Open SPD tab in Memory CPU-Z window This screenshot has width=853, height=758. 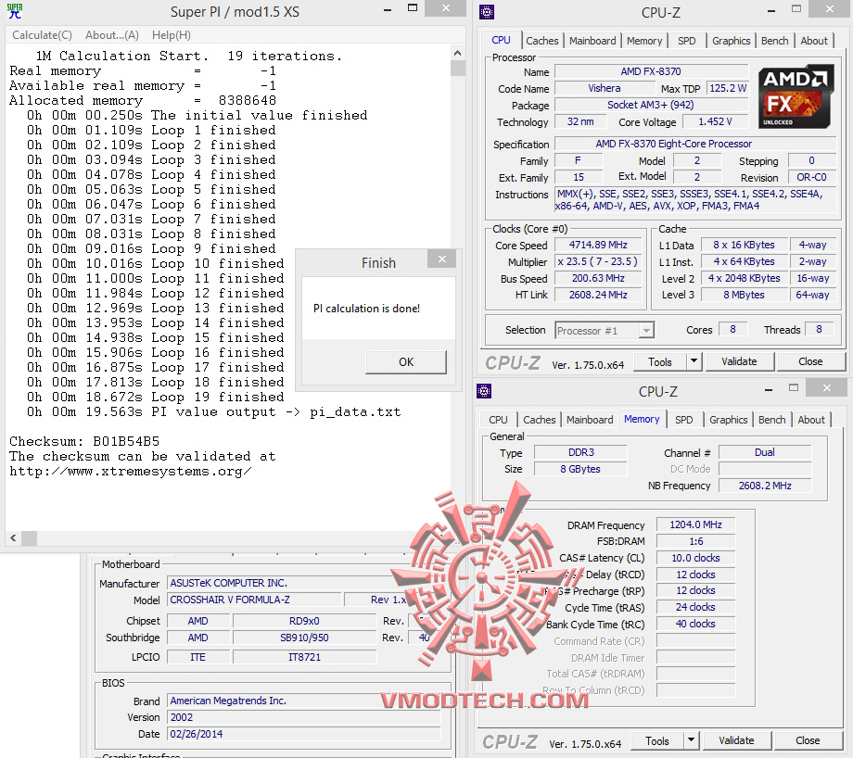[x=684, y=420]
